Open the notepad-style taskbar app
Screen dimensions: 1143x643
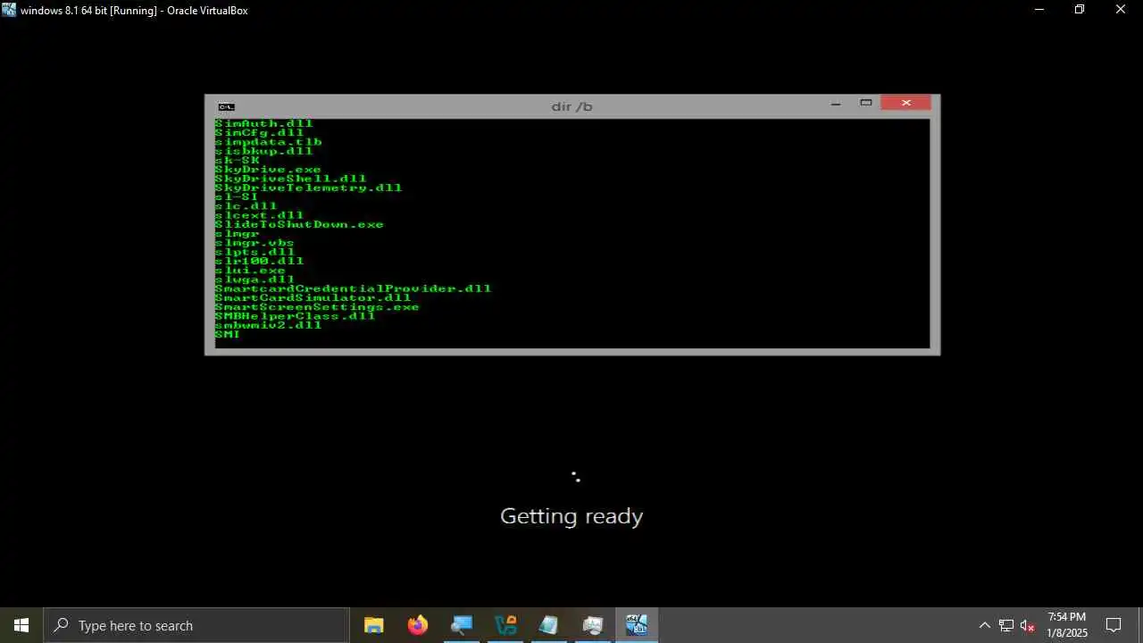click(x=549, y=625)
